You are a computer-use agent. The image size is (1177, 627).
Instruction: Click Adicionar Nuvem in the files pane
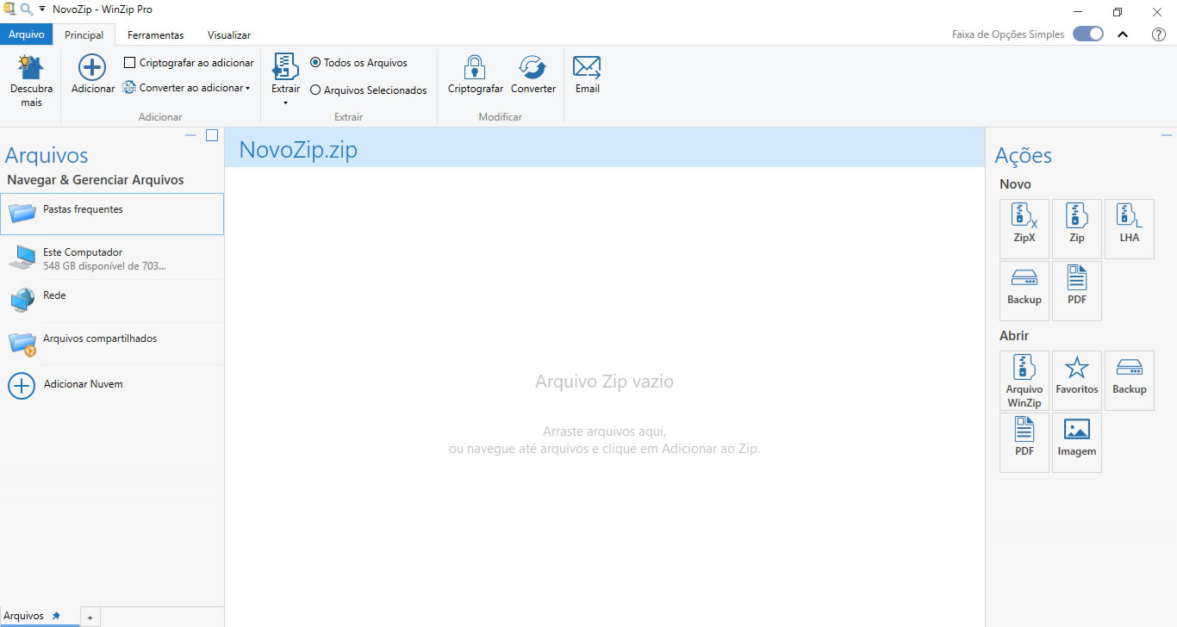tap(83, 385)
